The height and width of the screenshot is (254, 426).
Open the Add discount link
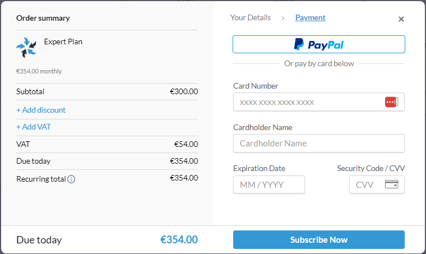tap(41, 110)
